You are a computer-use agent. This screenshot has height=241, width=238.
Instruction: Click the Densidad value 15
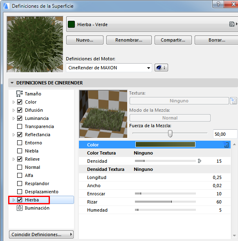(x=219, y=161)
